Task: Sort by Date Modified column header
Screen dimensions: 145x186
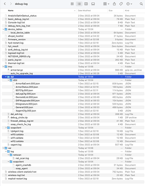Action: pos(84,10)
